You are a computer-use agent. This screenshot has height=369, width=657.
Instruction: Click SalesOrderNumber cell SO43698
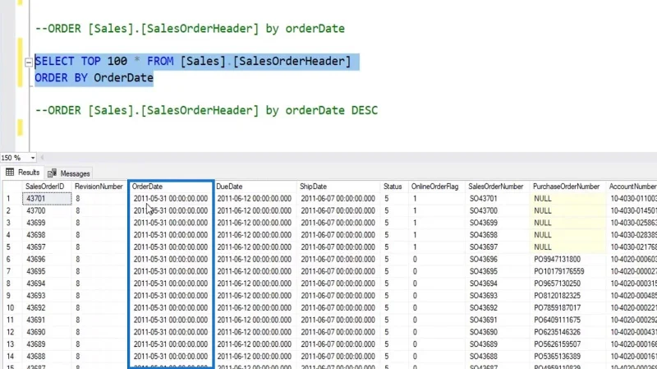tap(498, 235)
